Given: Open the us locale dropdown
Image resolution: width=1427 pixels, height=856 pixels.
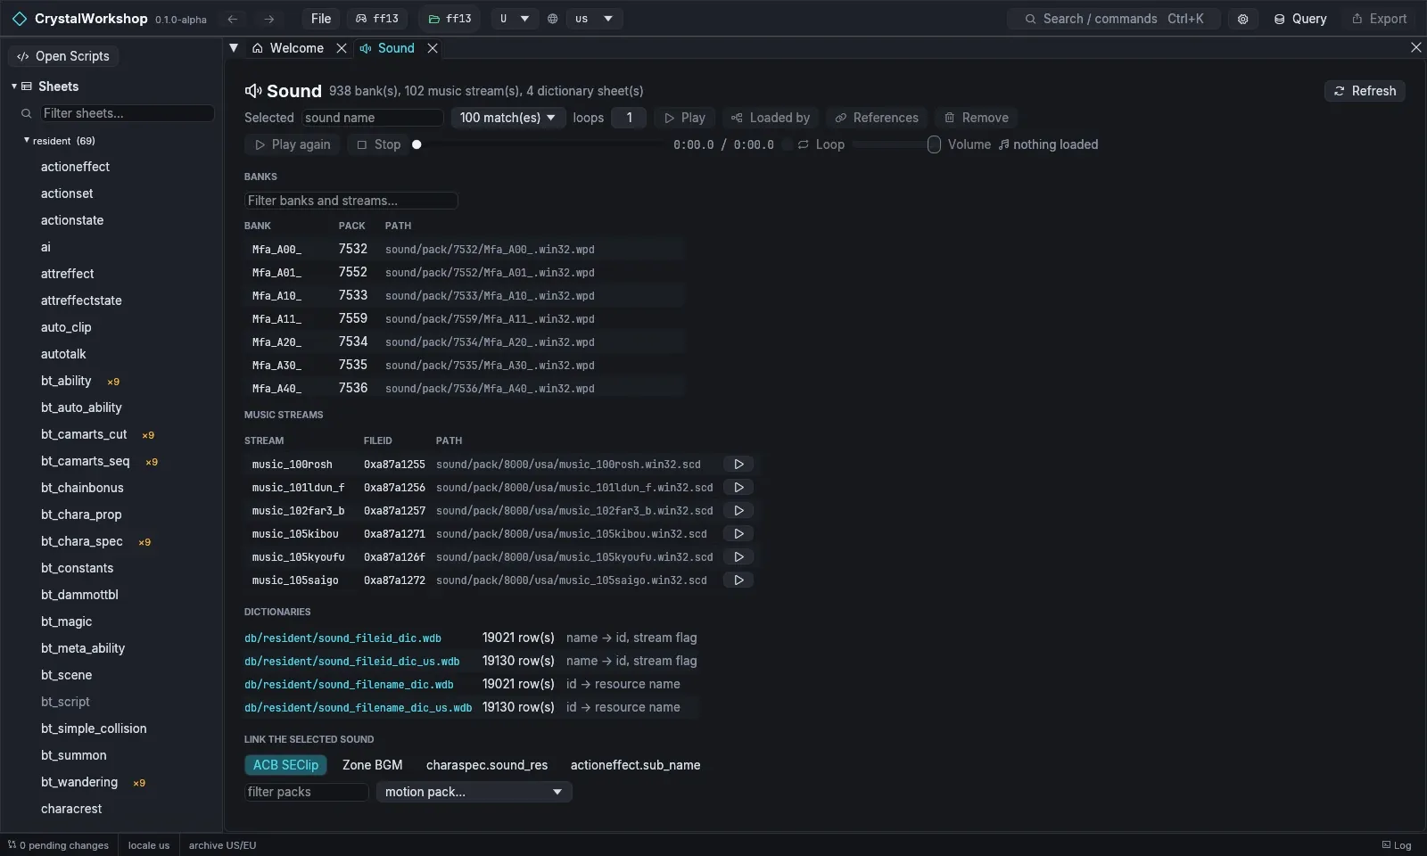Looking at the screenshot, I should pyautogui.click(x=595, y=19).
